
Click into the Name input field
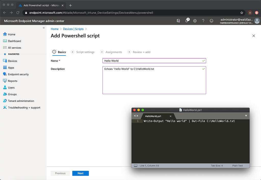click(154, 61)
